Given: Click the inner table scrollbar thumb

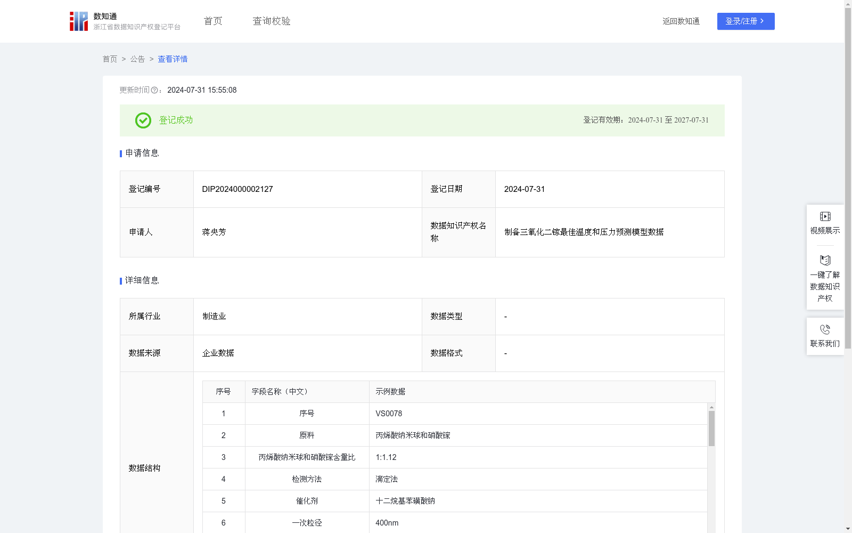Looking at the screenshot, I should point(711,429).
